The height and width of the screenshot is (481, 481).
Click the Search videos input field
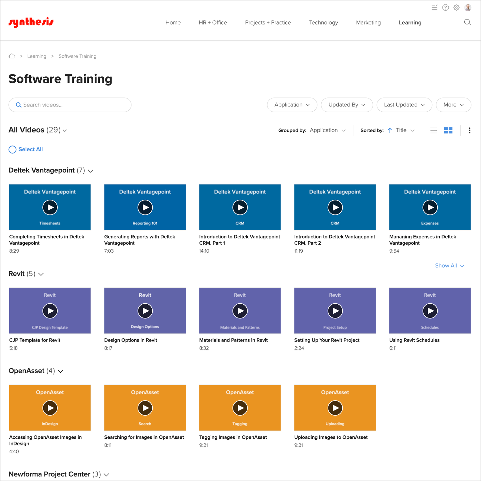[74, 105]
